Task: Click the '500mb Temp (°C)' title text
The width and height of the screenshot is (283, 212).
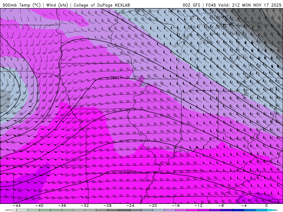Action: [x=22, y=5]
